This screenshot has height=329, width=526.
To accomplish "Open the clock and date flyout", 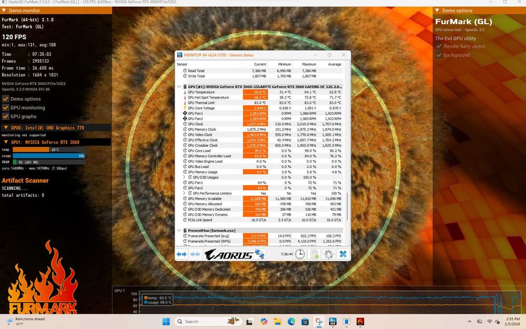I will click(513, 322).
